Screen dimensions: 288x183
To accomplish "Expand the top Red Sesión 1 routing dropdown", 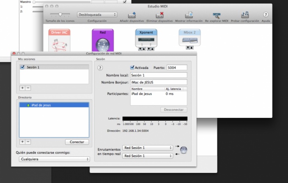I will 147,148.
